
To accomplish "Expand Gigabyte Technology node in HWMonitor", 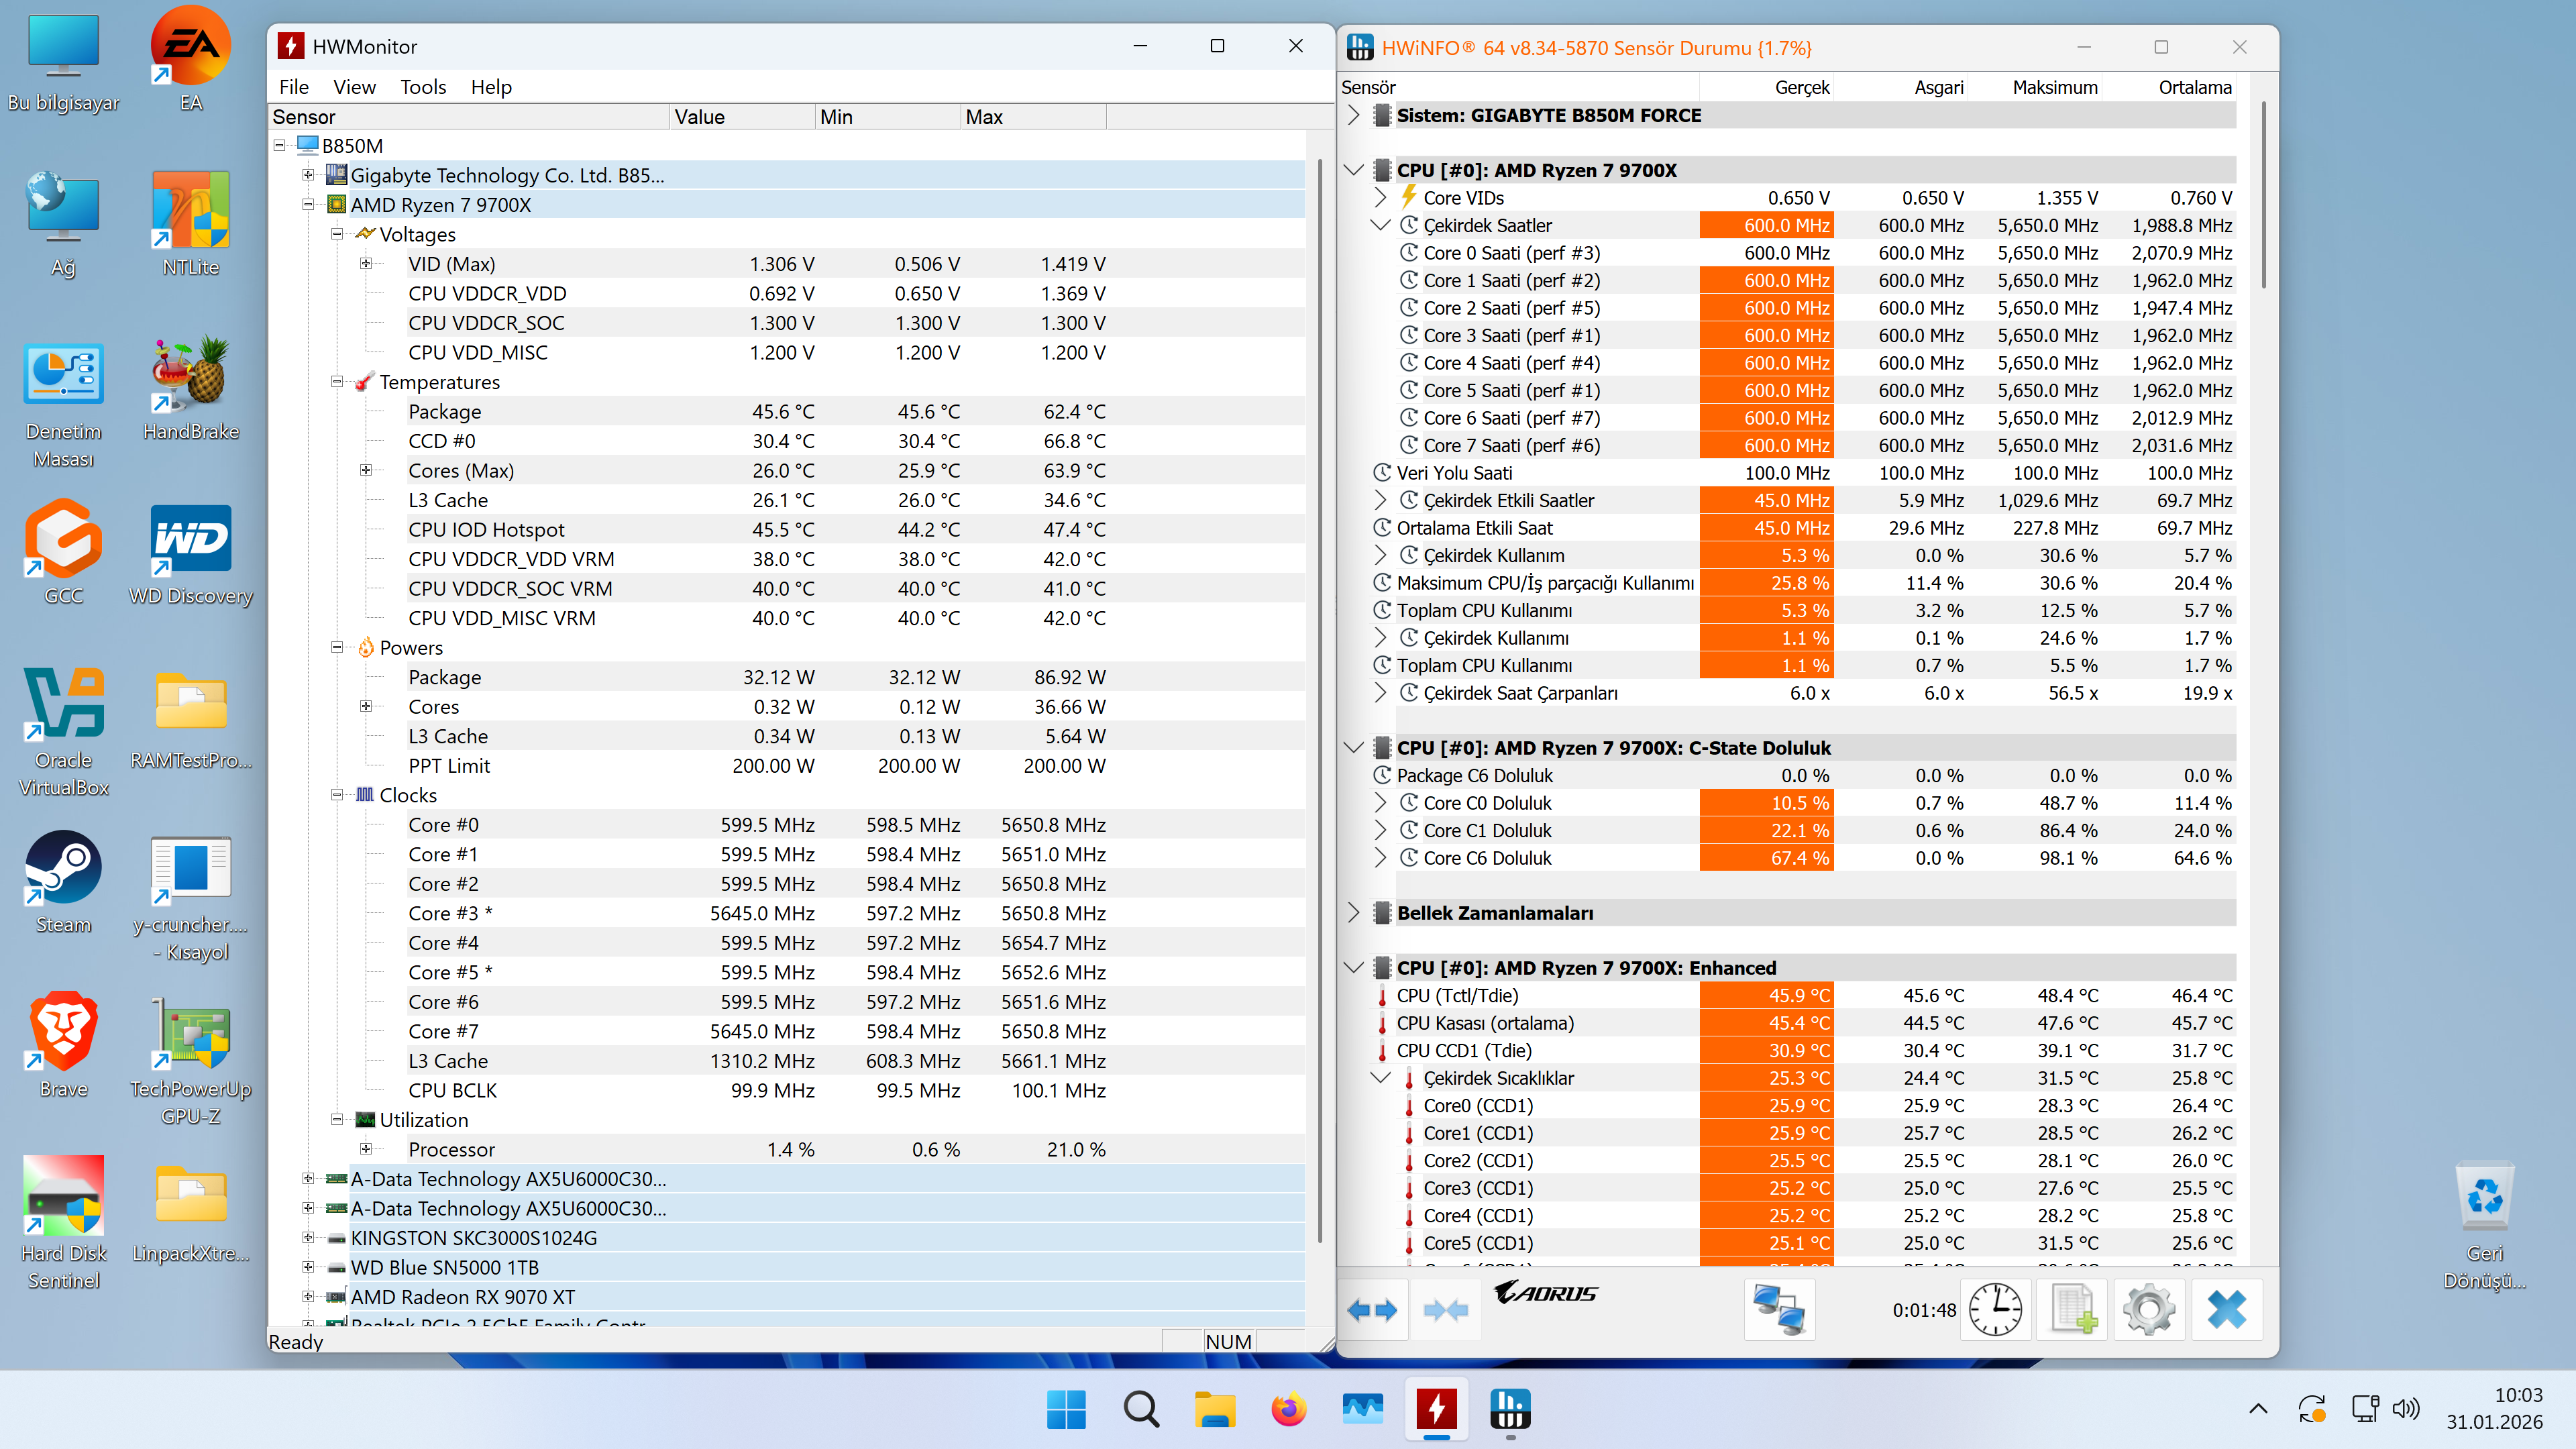I will [309, 175].
